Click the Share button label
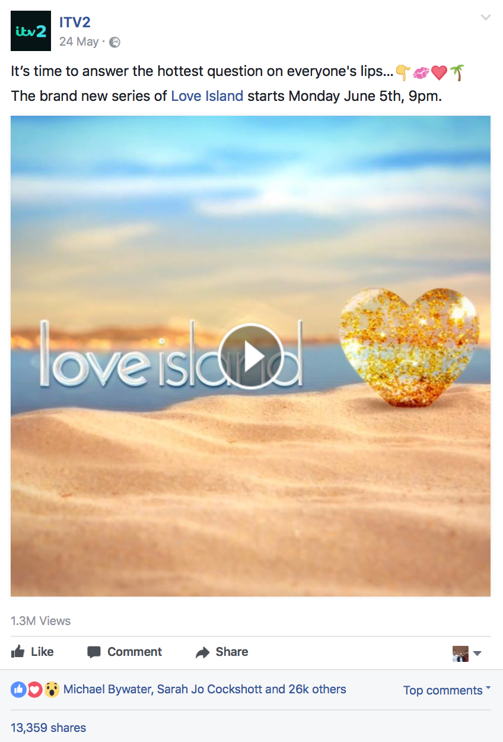The width and height of the screenshot is (503, 742). pyautogui.click(x=232, y=652)
